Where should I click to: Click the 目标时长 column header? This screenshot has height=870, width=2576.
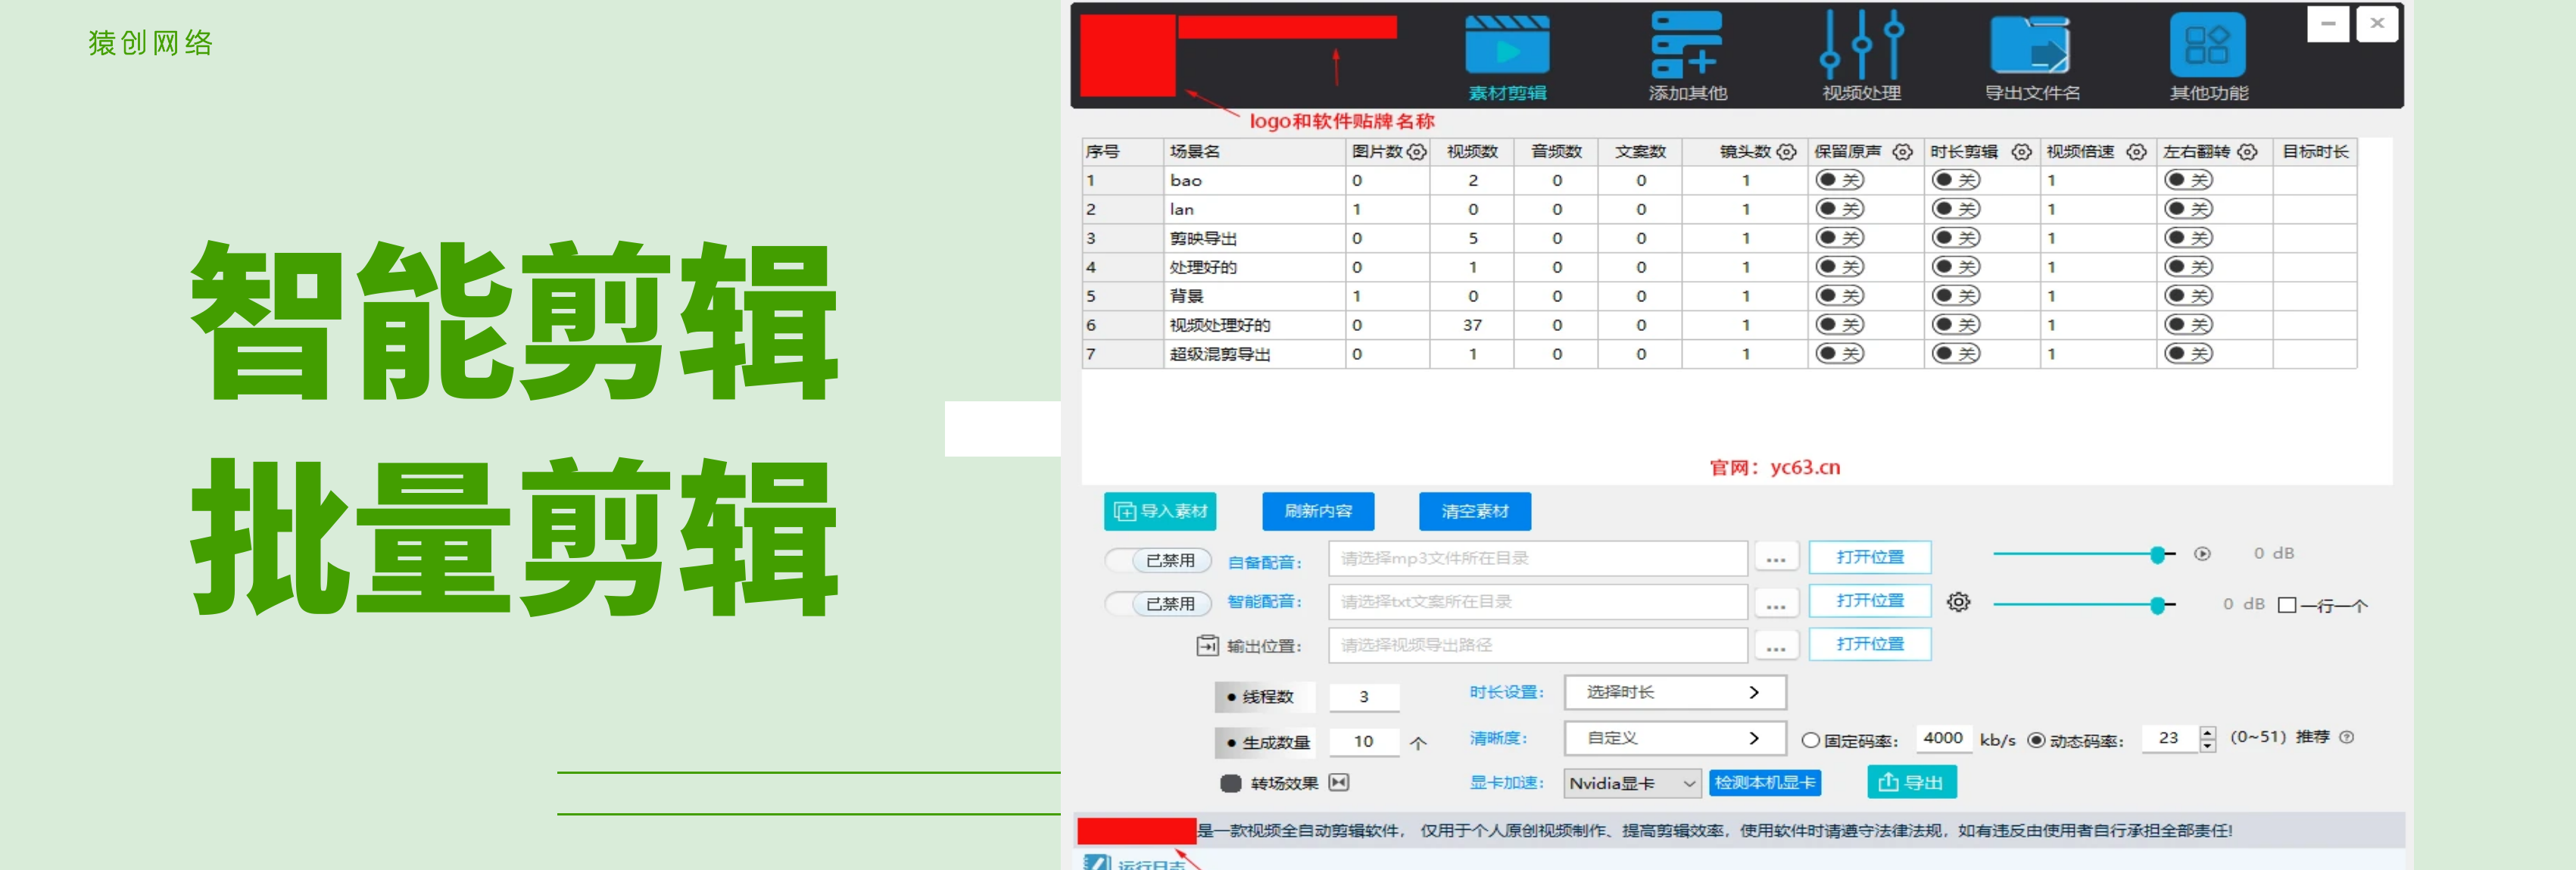coord(2314,152)
